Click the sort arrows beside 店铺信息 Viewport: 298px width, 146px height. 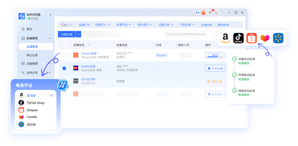pyautogui.click(x=88, y=45)
